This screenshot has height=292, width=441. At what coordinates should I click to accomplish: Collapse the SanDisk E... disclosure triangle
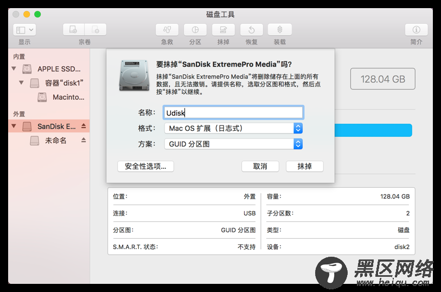pyautogui.click(x=14, y=126)
